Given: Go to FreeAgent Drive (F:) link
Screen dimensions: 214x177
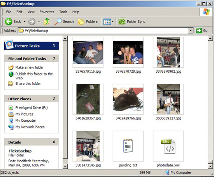Looking at the screenshot, I should (32, 108).
